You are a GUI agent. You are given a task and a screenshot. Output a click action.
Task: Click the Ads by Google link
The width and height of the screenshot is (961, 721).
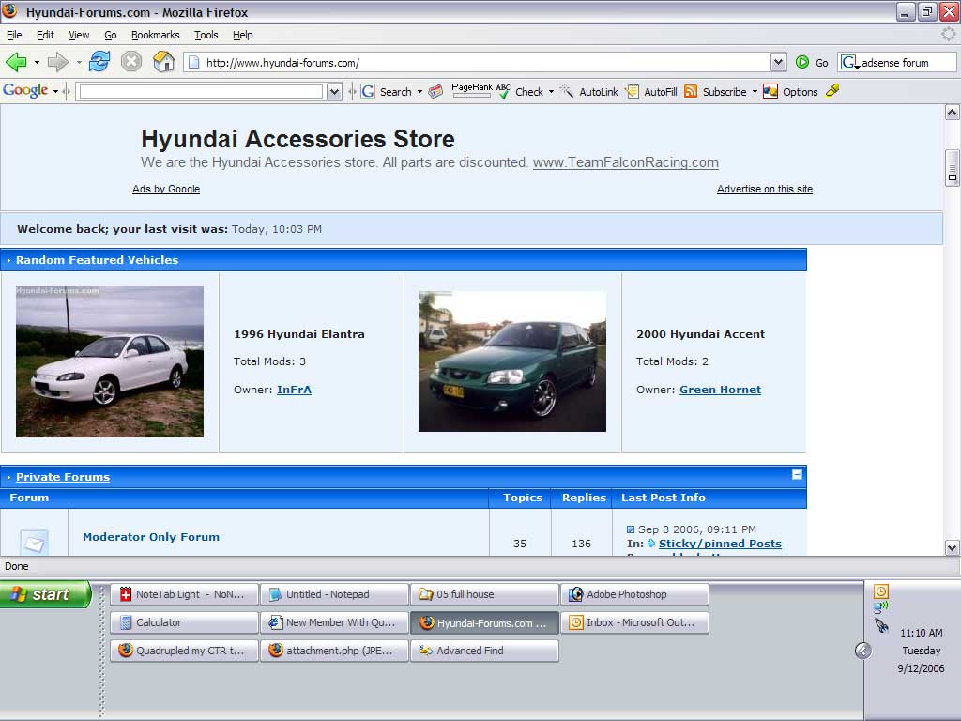(x=166, y=189)
